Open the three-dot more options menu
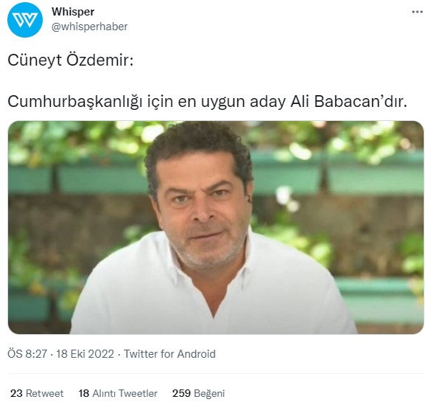 pos(417,12)
